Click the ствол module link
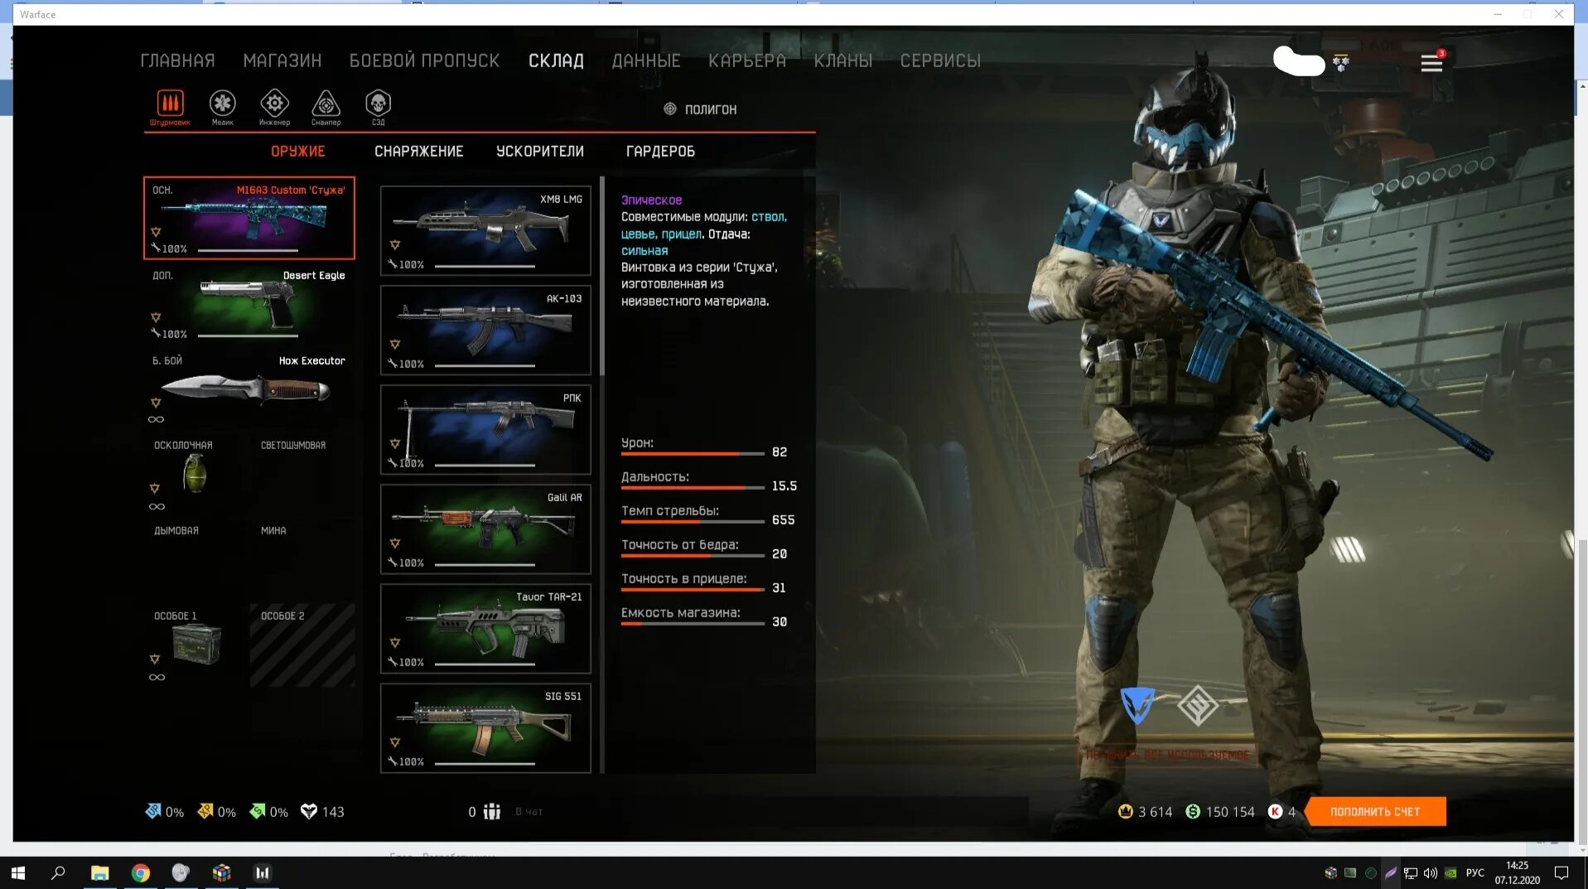The width and height of the screenshot is (1588, 889). coord(768,217)
